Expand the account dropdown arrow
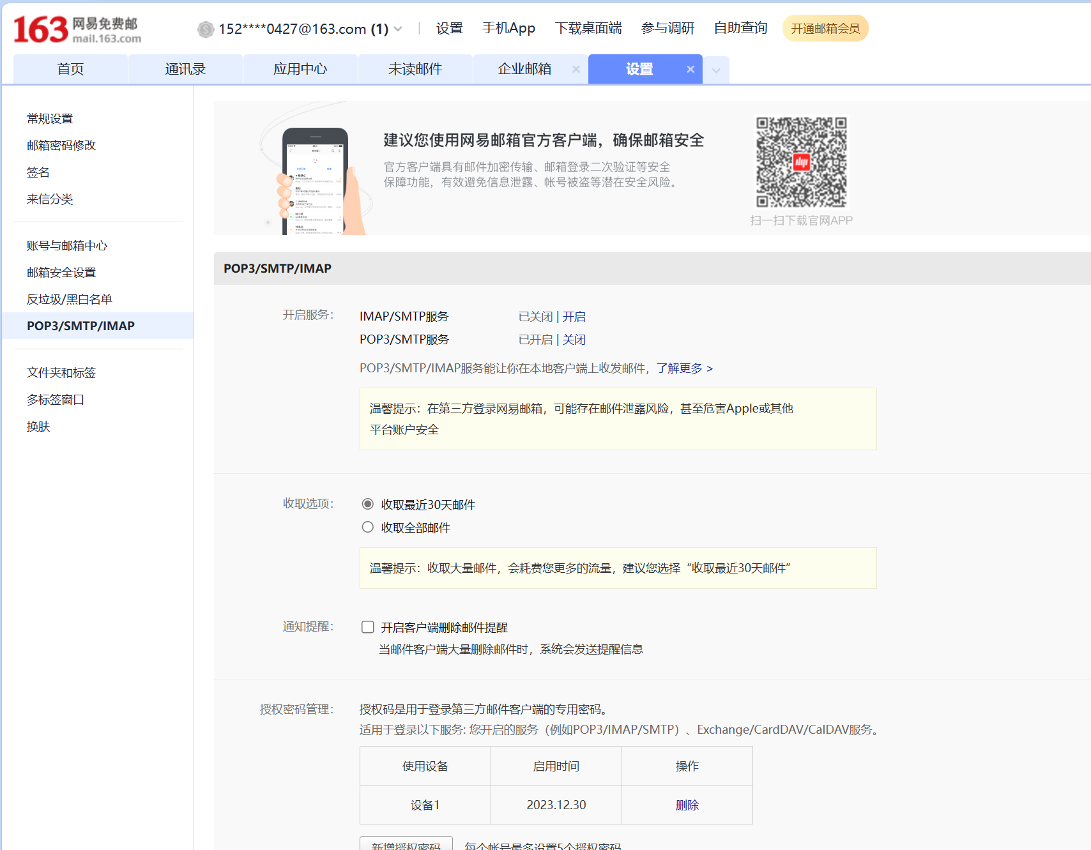 click(398, 29)
